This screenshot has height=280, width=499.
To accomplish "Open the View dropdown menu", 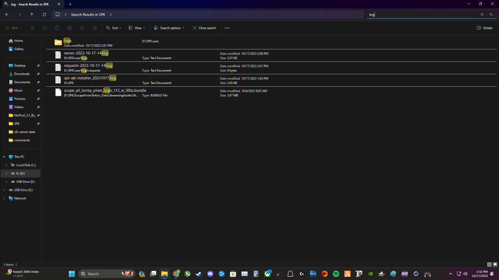I will (x=137, y=28).
